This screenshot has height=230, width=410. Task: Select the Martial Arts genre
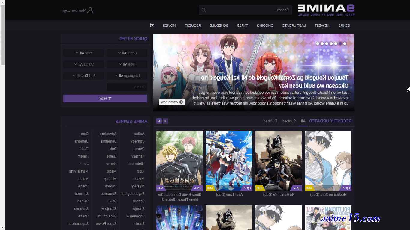(79, 171)
